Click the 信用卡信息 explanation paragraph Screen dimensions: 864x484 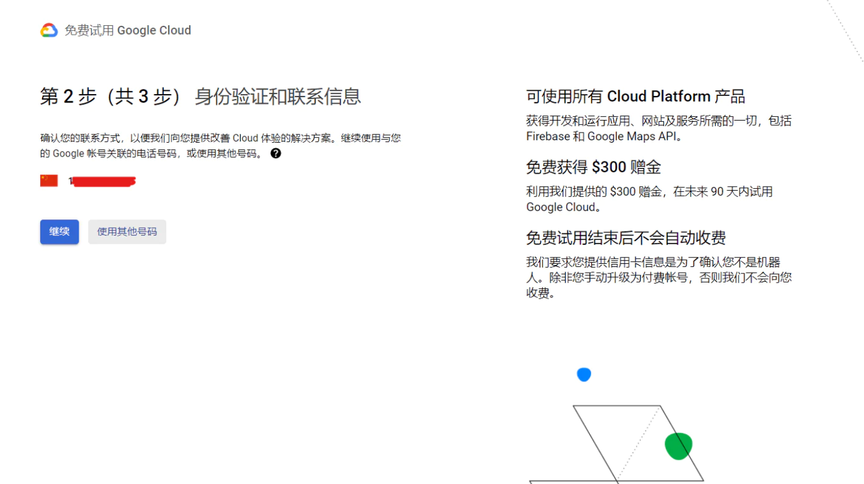[x=659, y=278]
